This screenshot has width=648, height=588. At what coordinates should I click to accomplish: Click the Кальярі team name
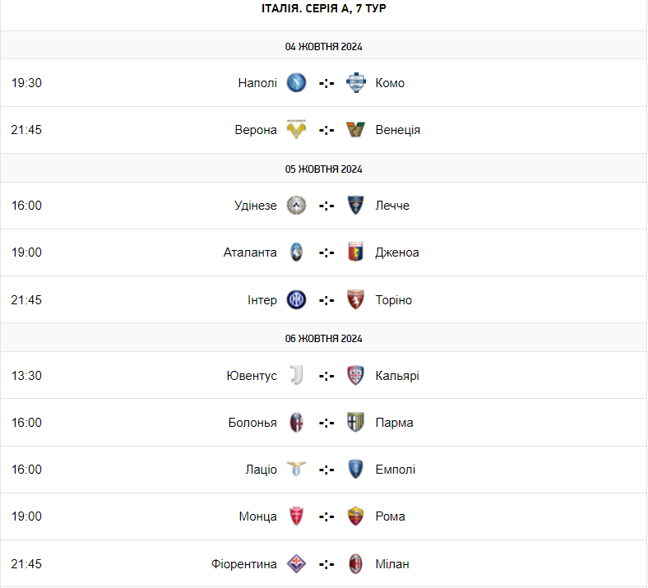tap(397, 376)
